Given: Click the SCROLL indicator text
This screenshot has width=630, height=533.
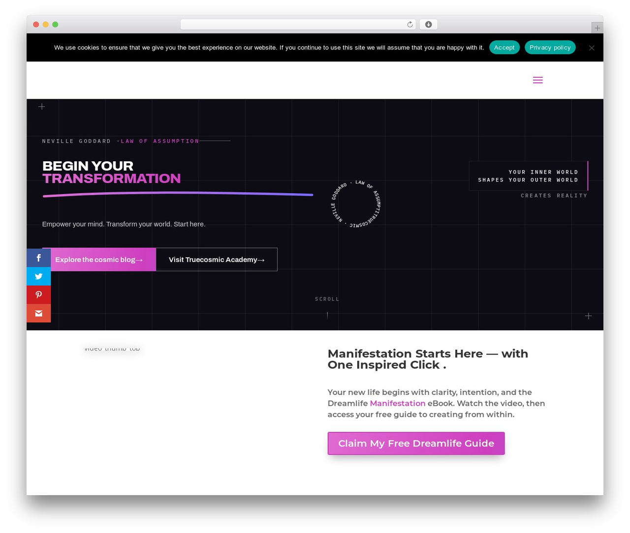Looking at the screenshot, I should (x=327, y=299).
